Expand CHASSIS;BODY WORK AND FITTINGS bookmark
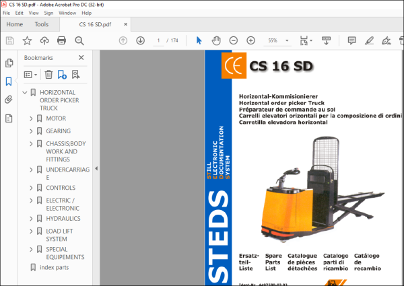The height and width of the screenshot is (286, 404). [x=31, y=143]
